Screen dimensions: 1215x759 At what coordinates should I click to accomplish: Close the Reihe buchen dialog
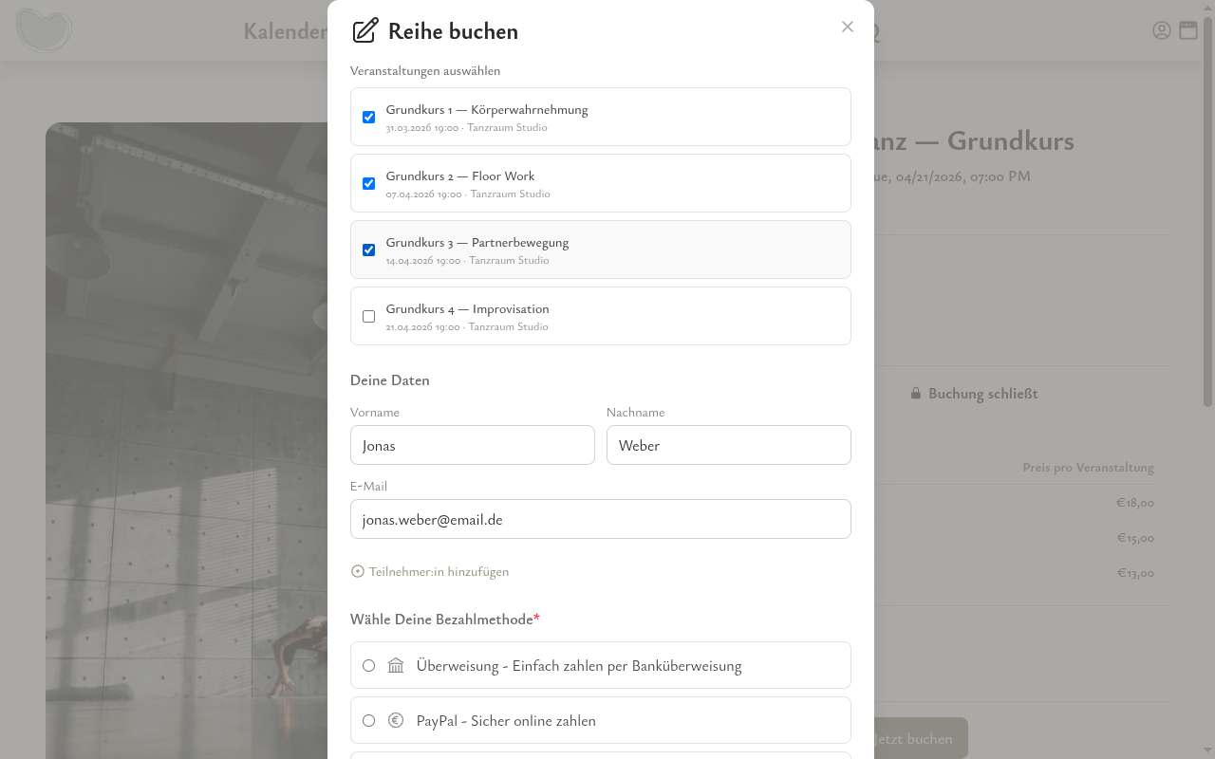tap(848, 27)
